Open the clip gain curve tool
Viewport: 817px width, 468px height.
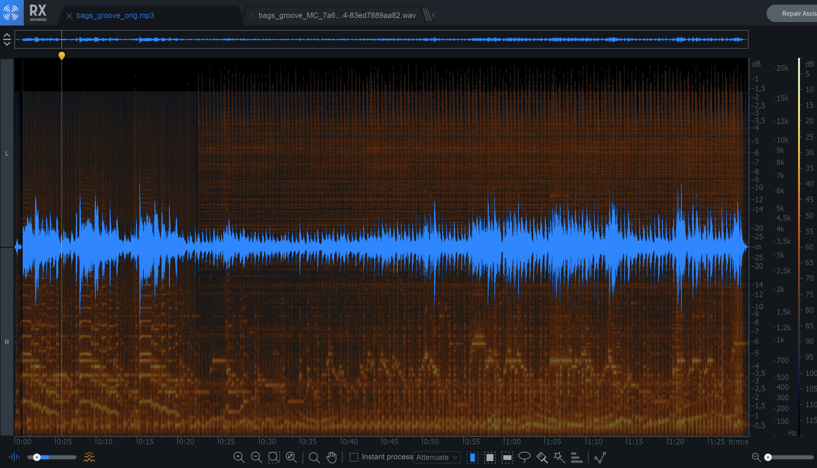pyautogui.click(x=600, y=457)
